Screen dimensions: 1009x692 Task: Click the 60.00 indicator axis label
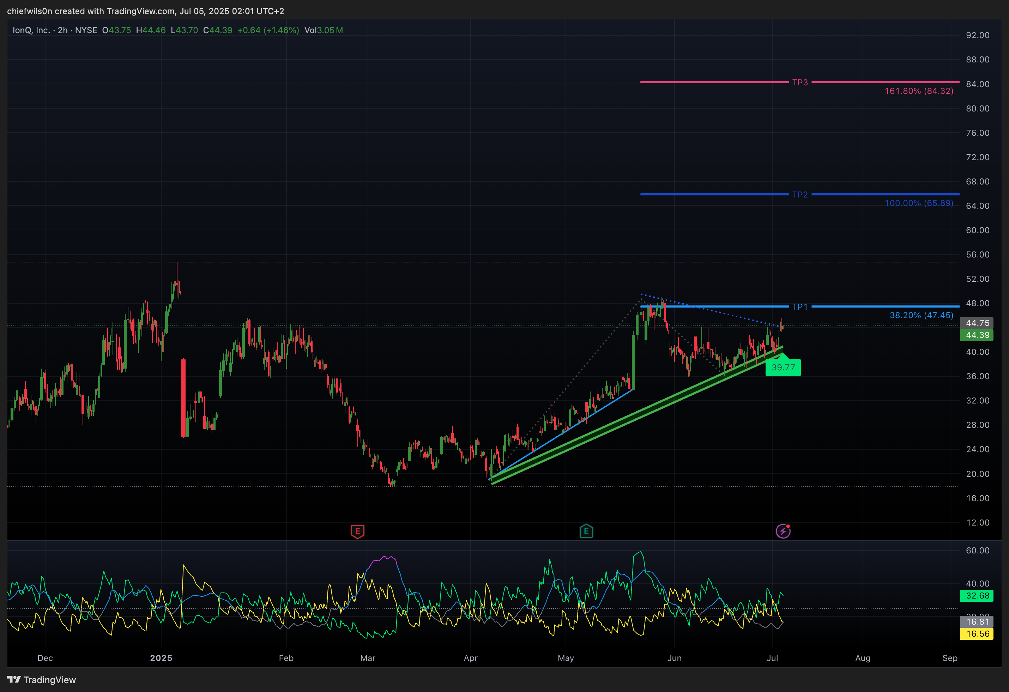click(x=978, y=551)
